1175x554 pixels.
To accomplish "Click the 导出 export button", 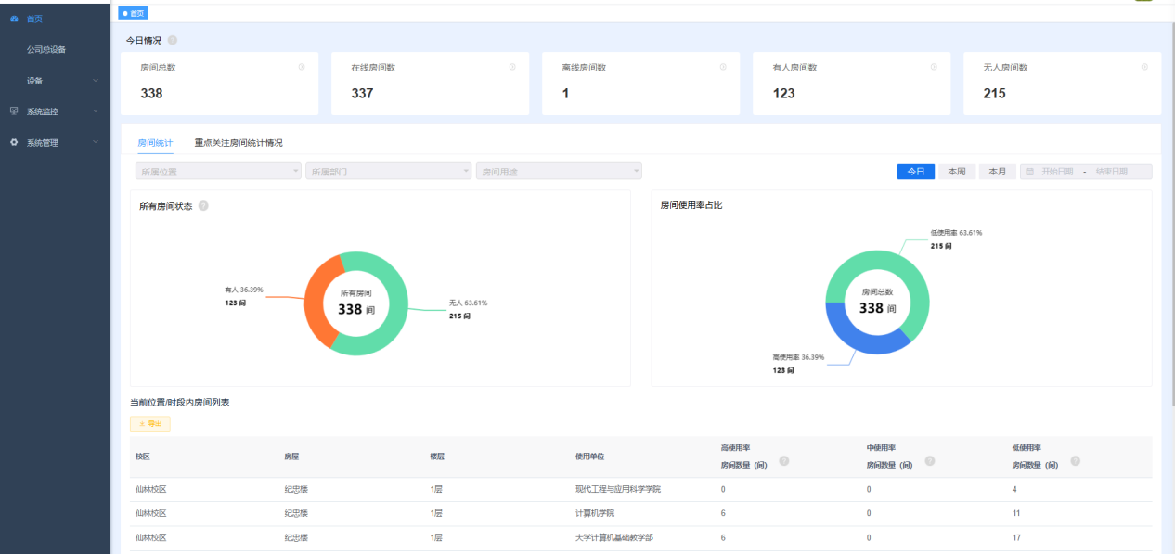I will [150, 424].
